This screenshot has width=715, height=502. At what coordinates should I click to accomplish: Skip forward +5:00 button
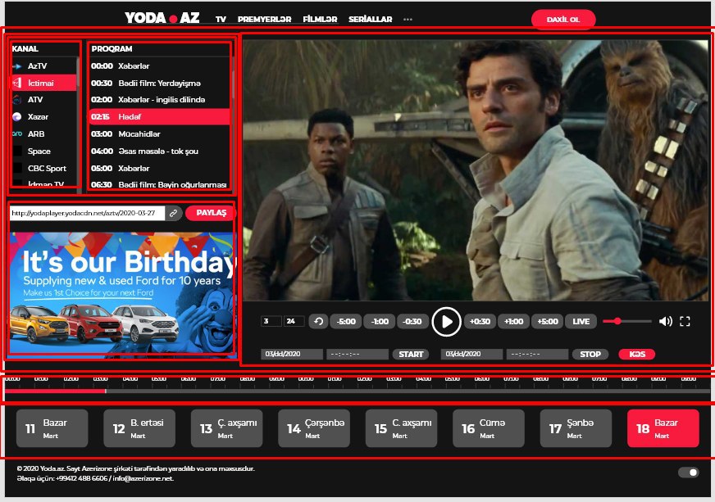[x=548, y=322]
